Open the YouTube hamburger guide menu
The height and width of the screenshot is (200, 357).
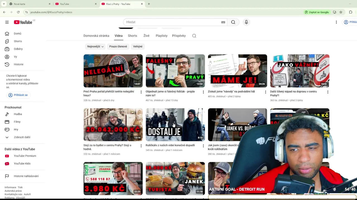[7, 22]
